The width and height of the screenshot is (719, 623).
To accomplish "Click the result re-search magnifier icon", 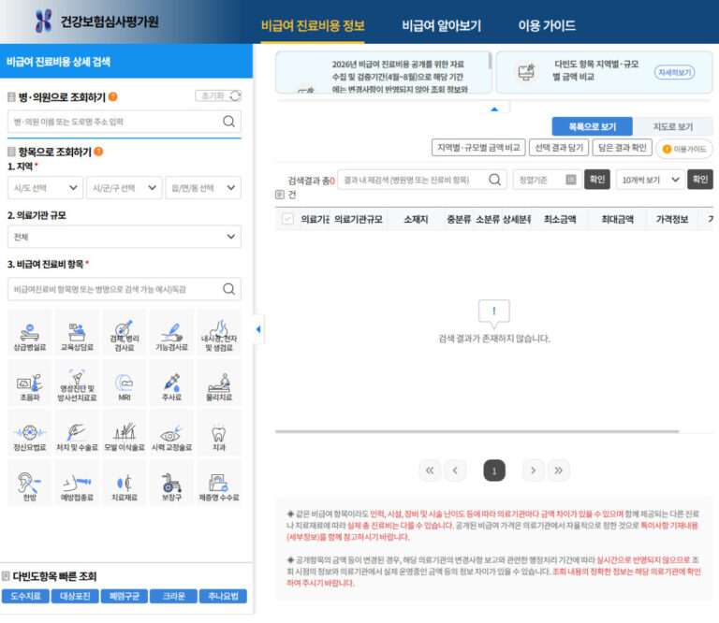I will [x=494, y=179].
